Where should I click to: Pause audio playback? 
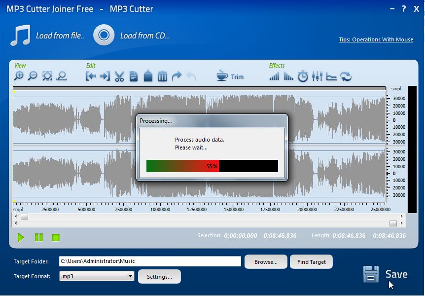pos(39,237)
